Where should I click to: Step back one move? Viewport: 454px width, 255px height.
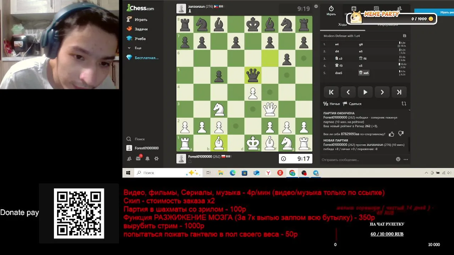pos(348,92)
